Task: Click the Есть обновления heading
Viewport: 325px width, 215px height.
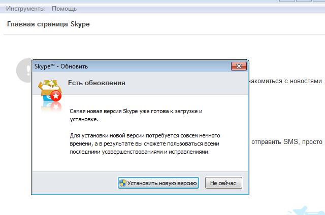Action: pyautogui.click(x=96, y=83)
